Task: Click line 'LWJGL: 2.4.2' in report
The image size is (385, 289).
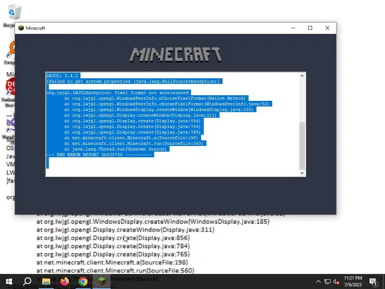Action: [62, 76]
